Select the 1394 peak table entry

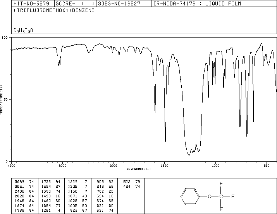(x=51, y=205)
